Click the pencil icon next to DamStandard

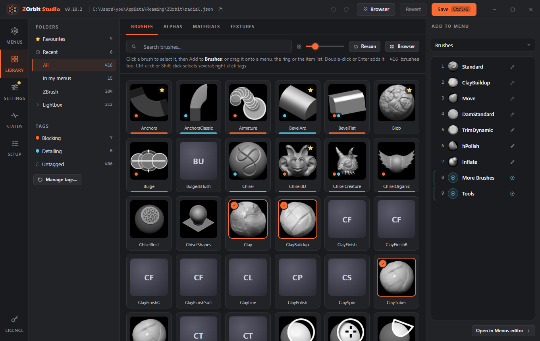512,115
